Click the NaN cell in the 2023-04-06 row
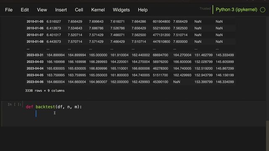This screenshot has height=151, width=269. (177, 82)
